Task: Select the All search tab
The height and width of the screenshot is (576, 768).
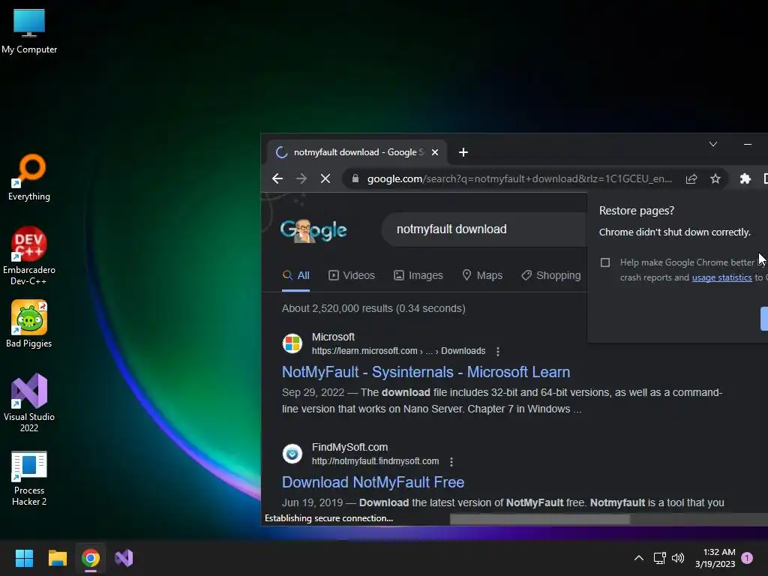Action: [x=295, y=275]
